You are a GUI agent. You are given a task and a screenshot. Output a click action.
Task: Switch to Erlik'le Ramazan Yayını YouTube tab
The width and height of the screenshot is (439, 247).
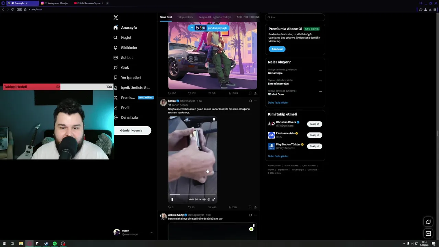pyautogui.click(x=88, y=3)
